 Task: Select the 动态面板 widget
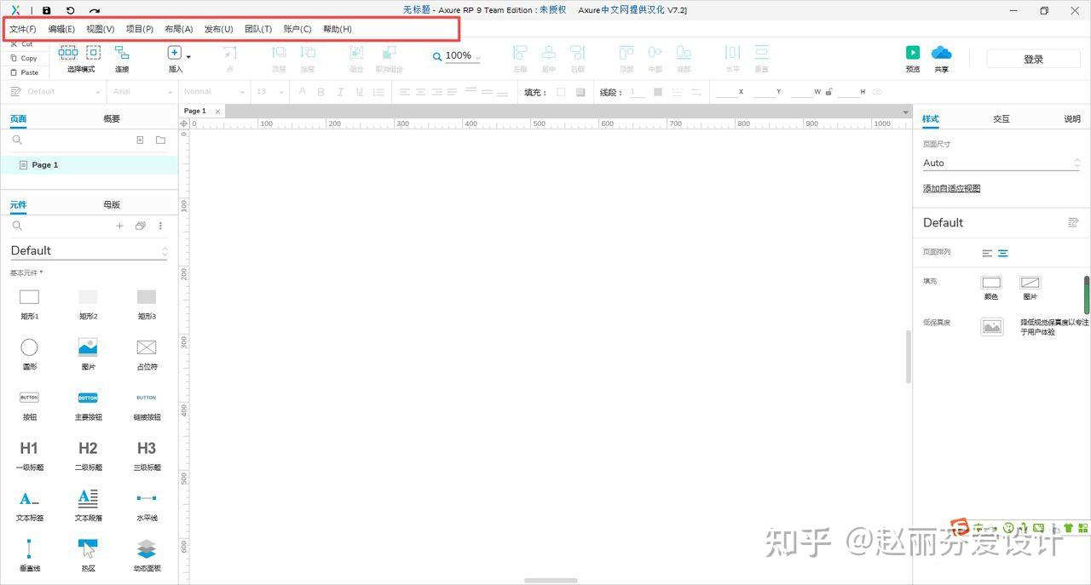146,549
